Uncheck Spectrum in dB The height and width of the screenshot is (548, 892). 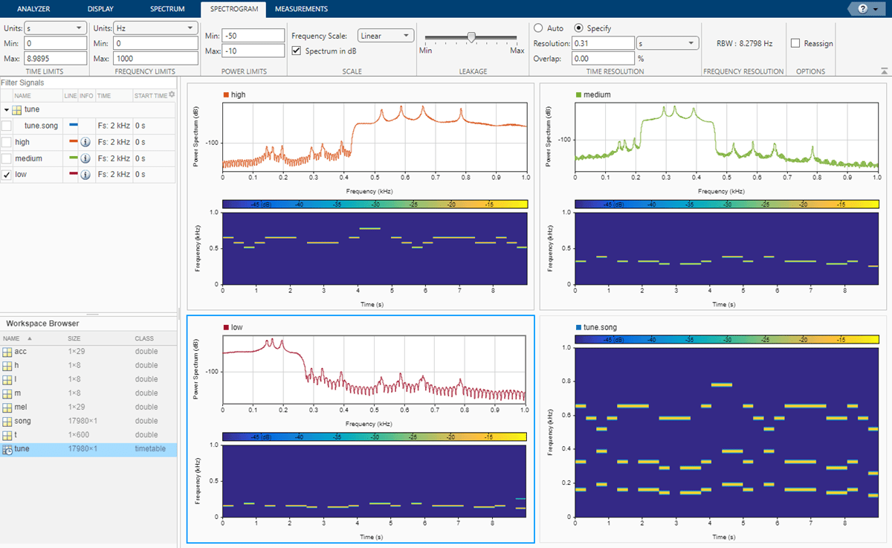(297, 51)
